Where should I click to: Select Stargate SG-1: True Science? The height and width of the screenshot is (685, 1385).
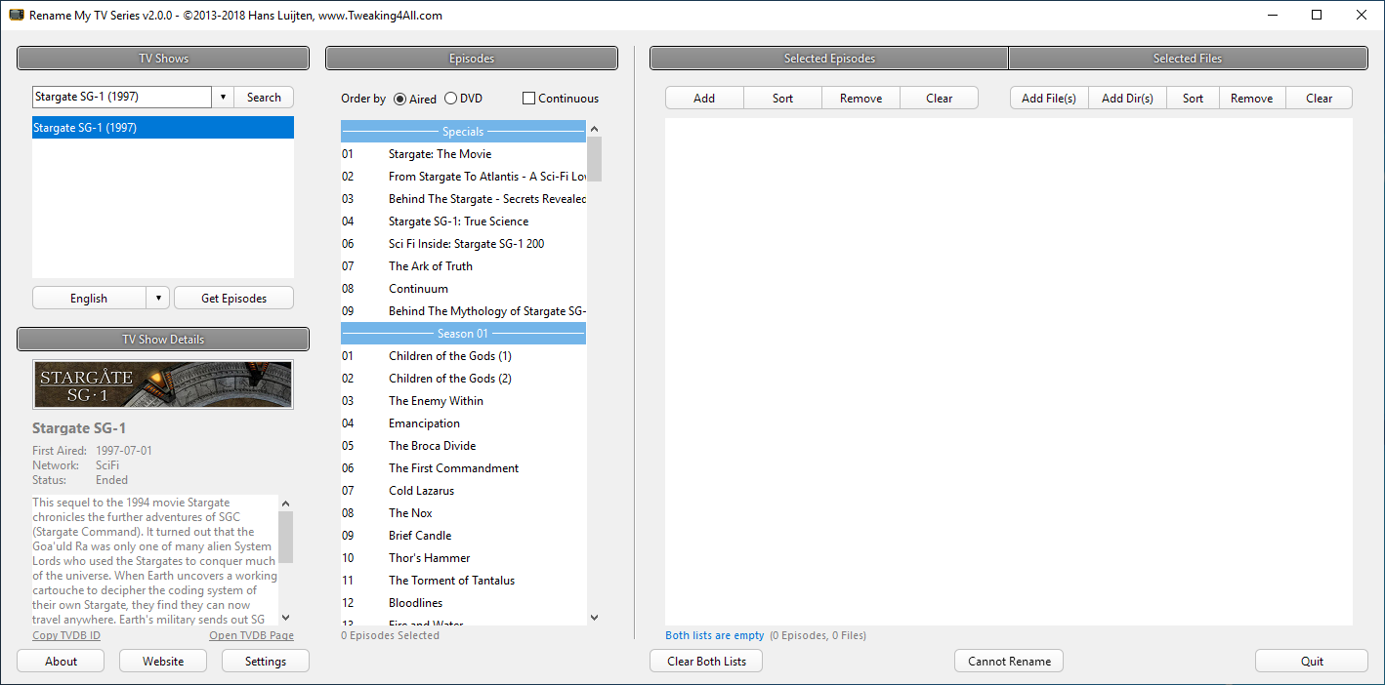463,222
